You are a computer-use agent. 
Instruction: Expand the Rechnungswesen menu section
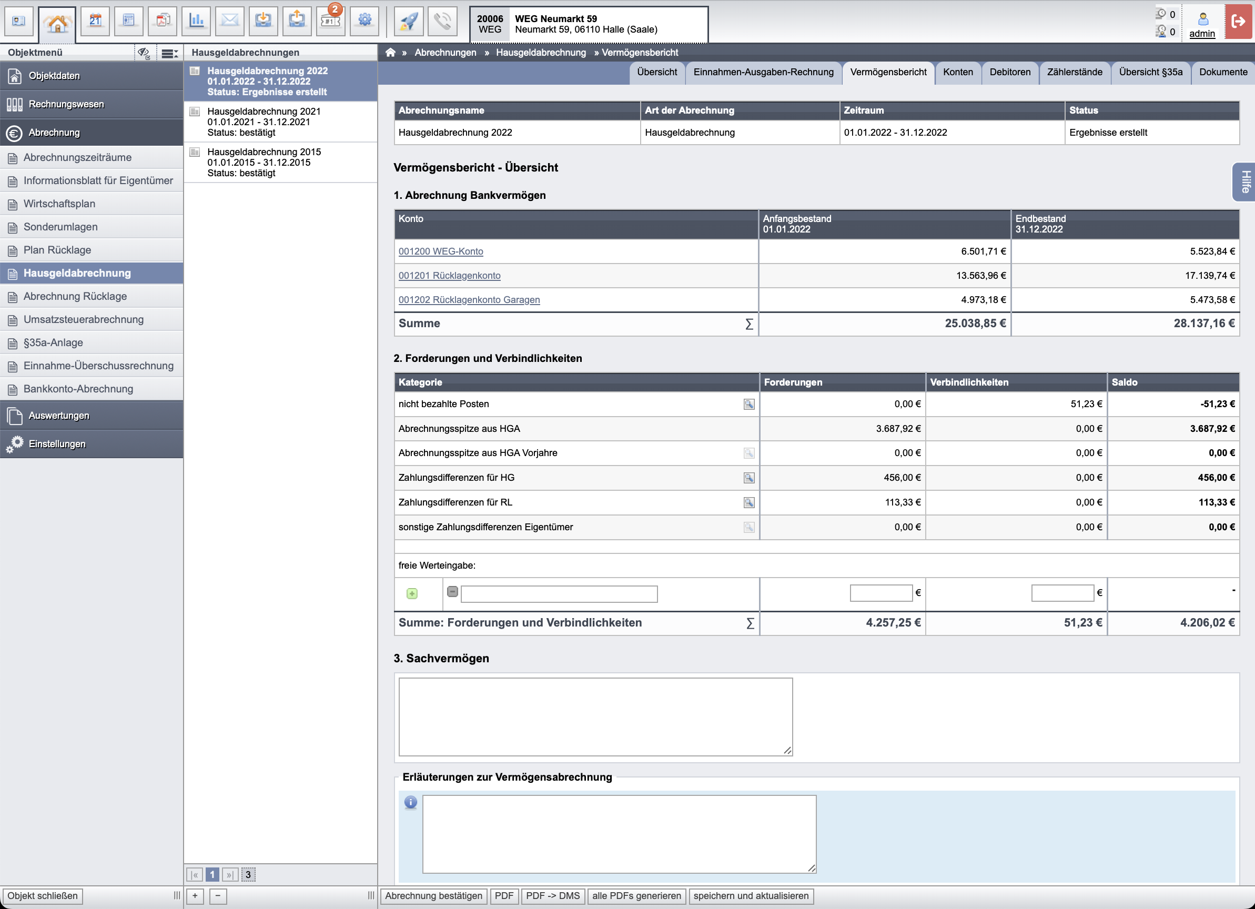pyautogui.click(x=92, y=104)
